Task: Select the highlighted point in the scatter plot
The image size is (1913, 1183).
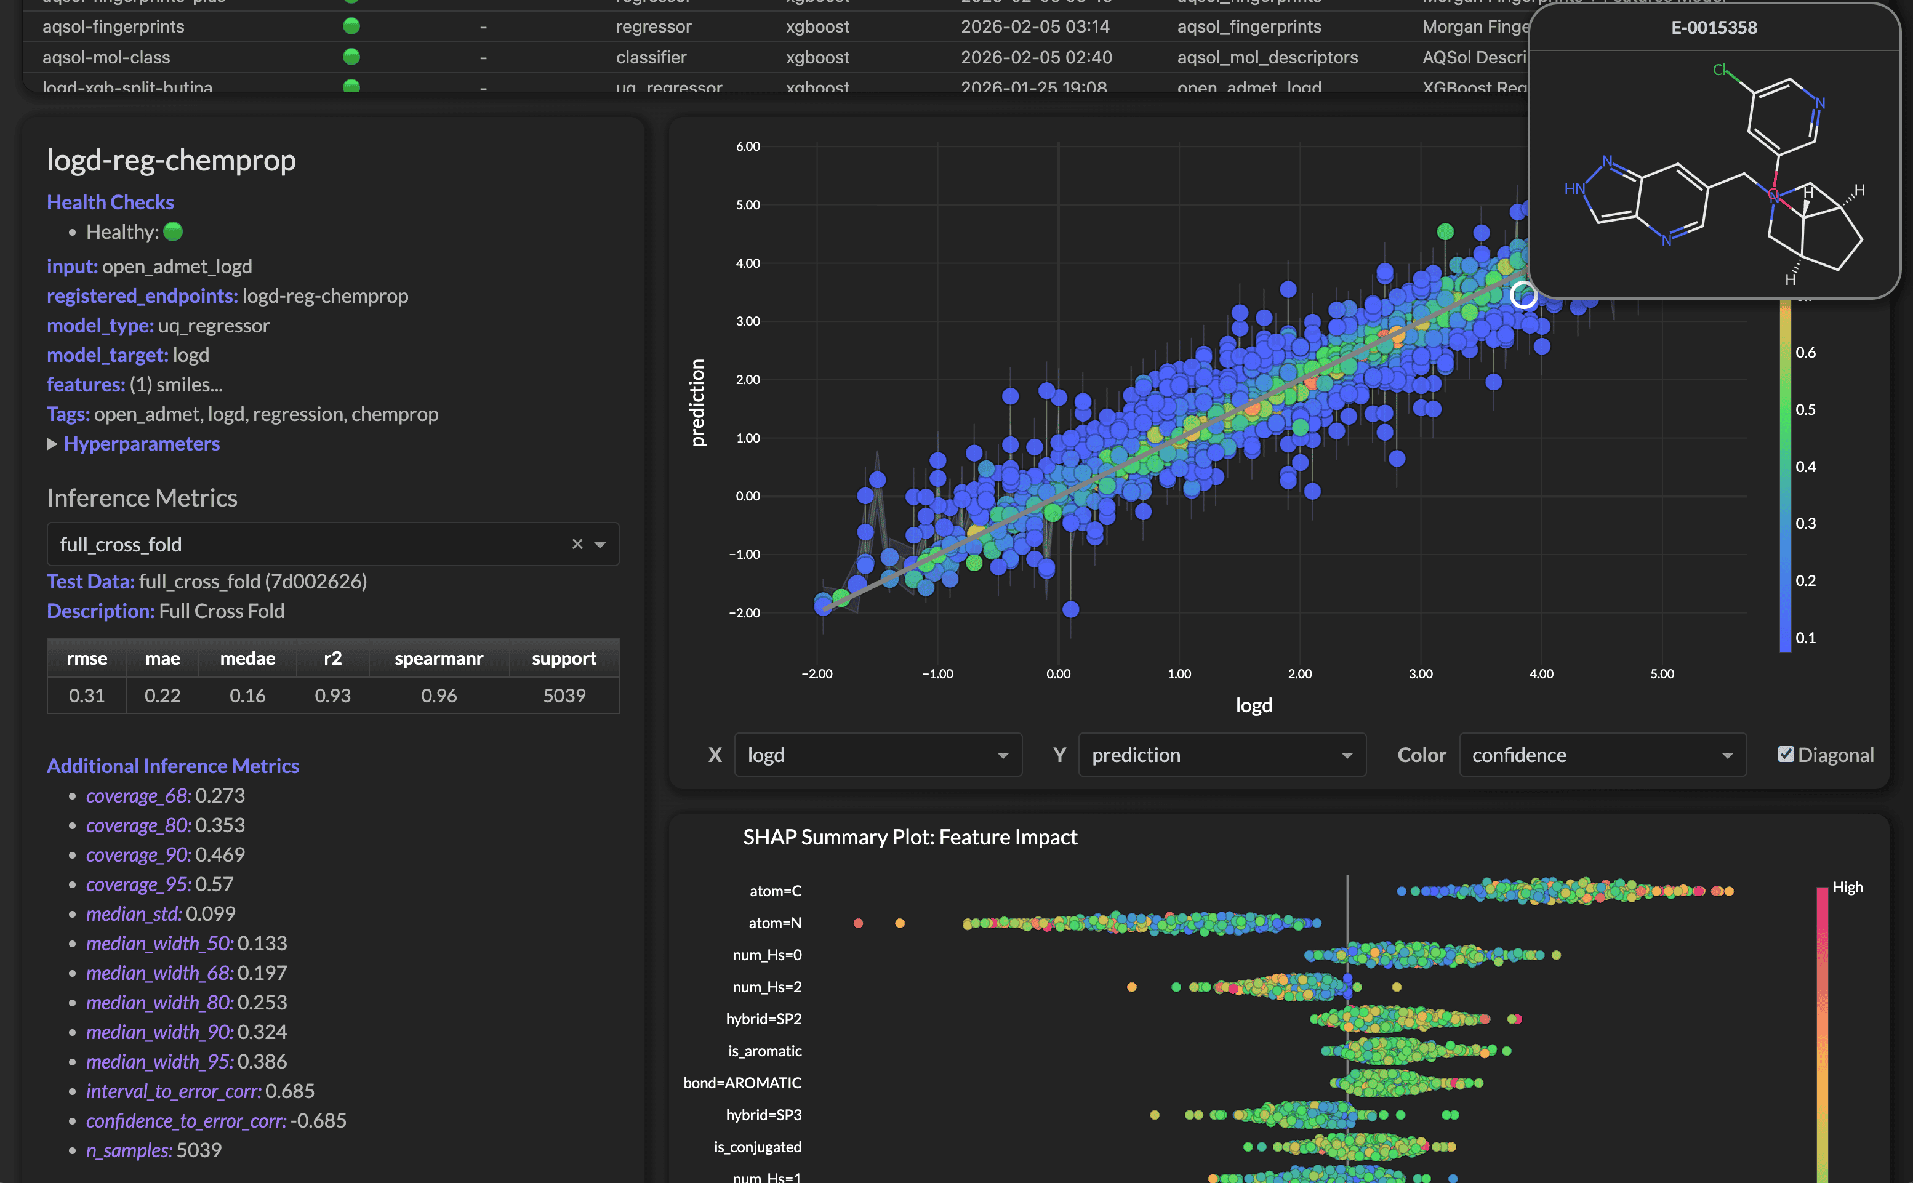Action: click(x=1523, y=295)
